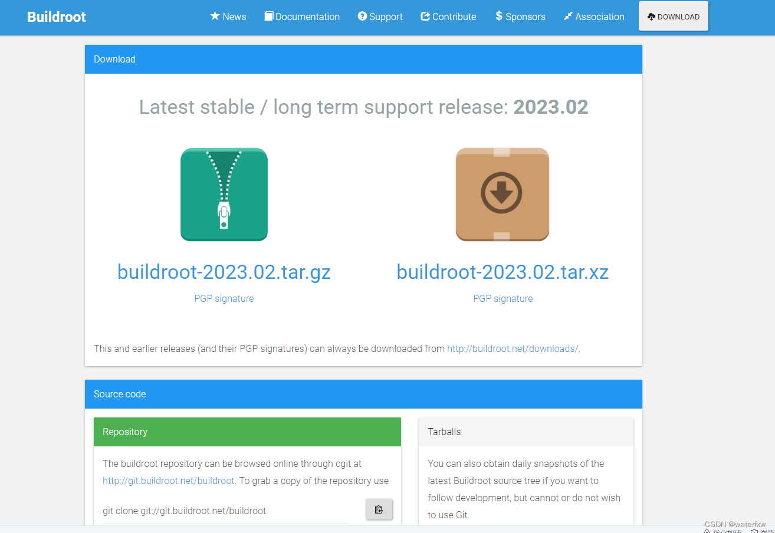Click the copy clipboard button for git clone
Screen dimensions: 775x533
point(379,509)
